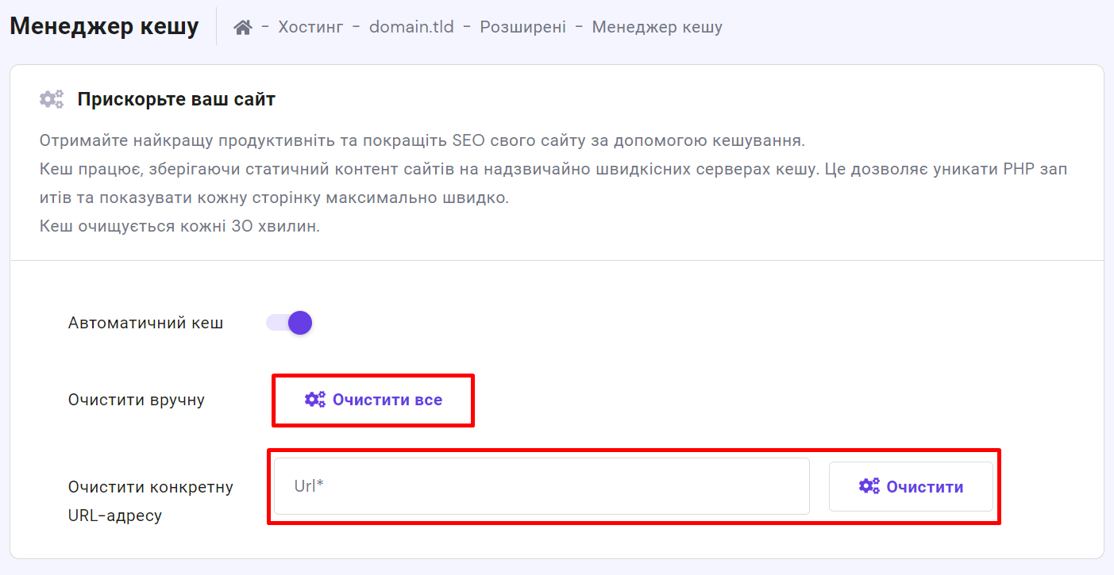
Task: Click the Очистити вручну label
Action: tap(137, 400)
